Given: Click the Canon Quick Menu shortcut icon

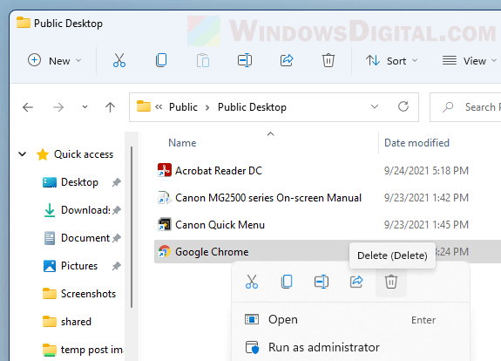Looking at the screenshot, I should coord(165,224).
